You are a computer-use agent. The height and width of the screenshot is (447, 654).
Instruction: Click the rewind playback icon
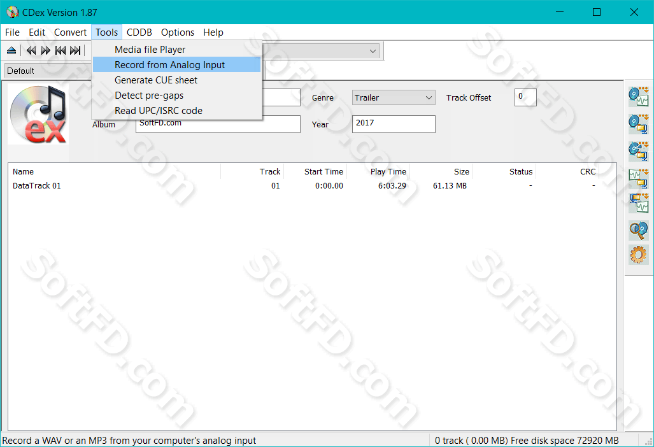tap(31, 50)
